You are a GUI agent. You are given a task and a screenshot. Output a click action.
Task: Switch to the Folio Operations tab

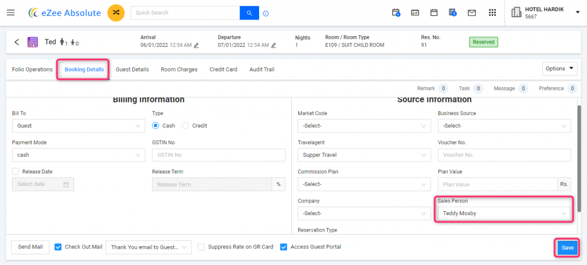click(32, 69)
